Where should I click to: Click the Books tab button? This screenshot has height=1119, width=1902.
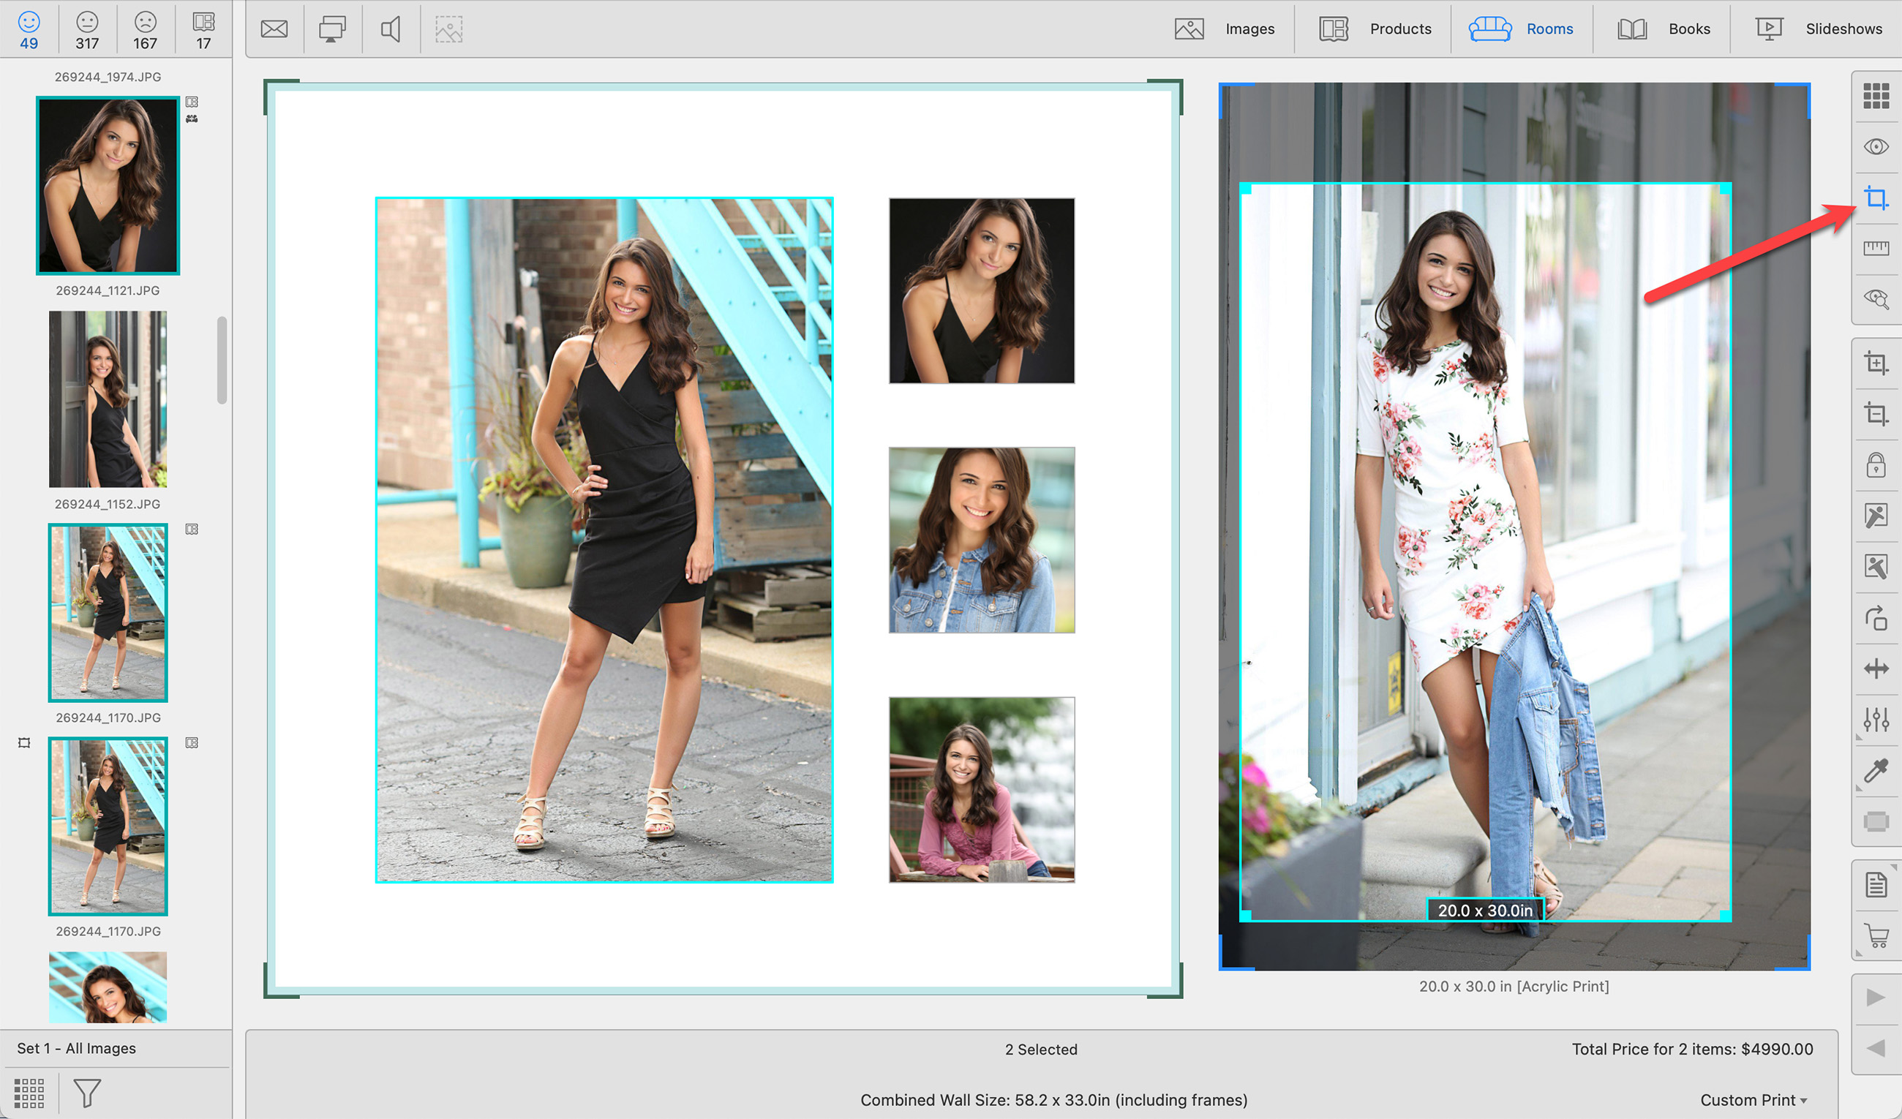coord(1664,29)
